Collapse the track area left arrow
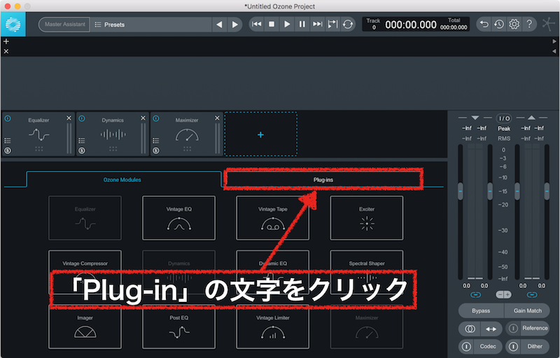Screen dimensions: 560x358 click(554, 51)
